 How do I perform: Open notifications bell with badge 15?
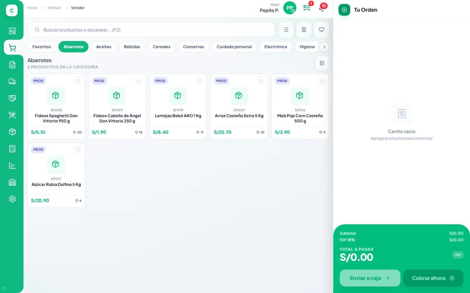point(322,8)
